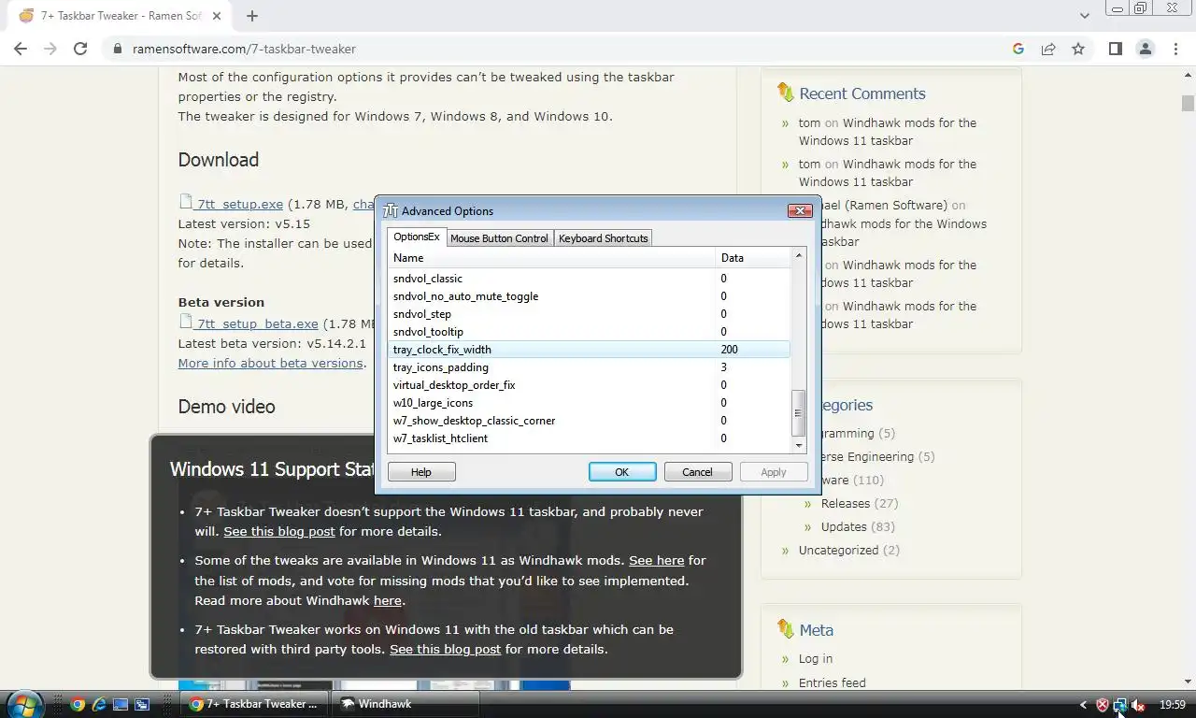Go back using the browser back arrow

click(x=21, y=49)
